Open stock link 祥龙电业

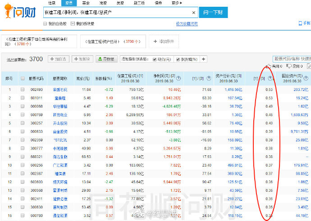60,115
